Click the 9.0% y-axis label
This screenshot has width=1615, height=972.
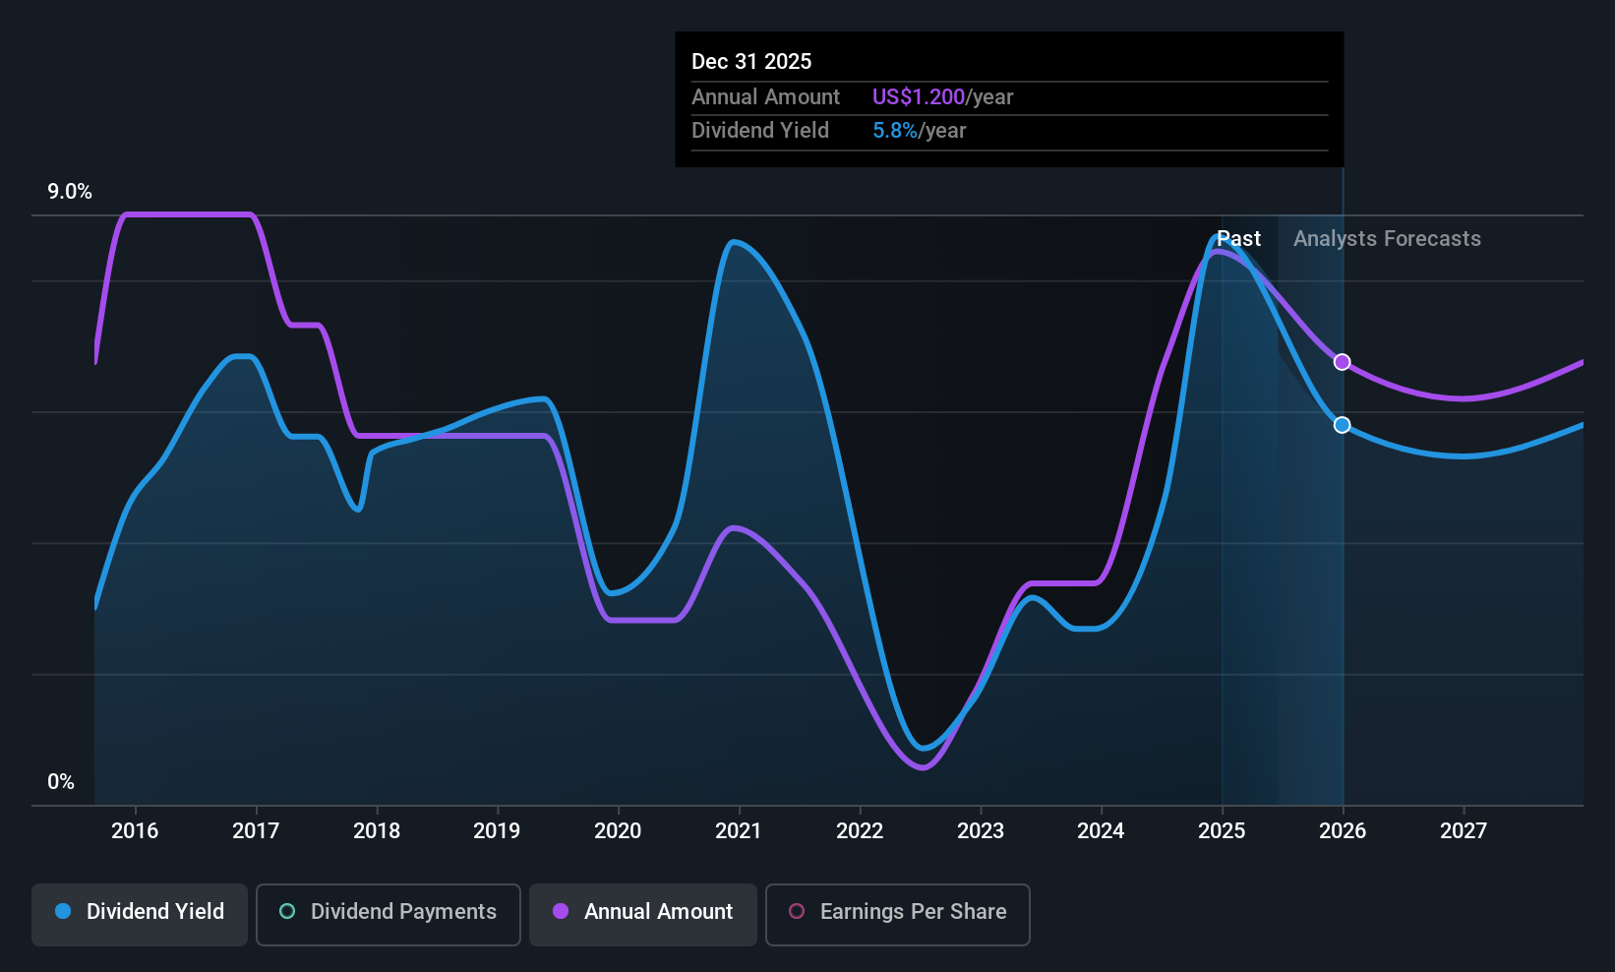pos(70,192)
